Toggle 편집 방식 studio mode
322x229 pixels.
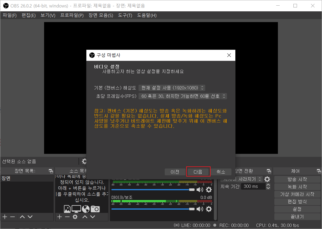pos(297,202)
